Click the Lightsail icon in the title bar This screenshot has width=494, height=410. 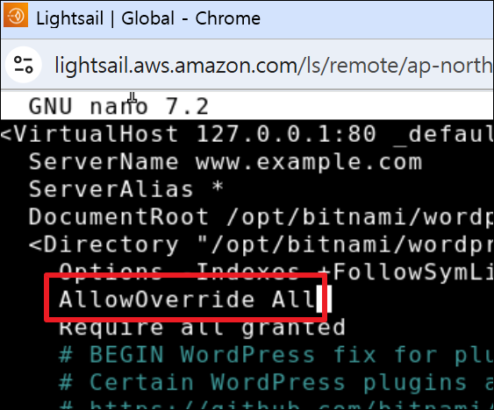(x=16, y=15)
